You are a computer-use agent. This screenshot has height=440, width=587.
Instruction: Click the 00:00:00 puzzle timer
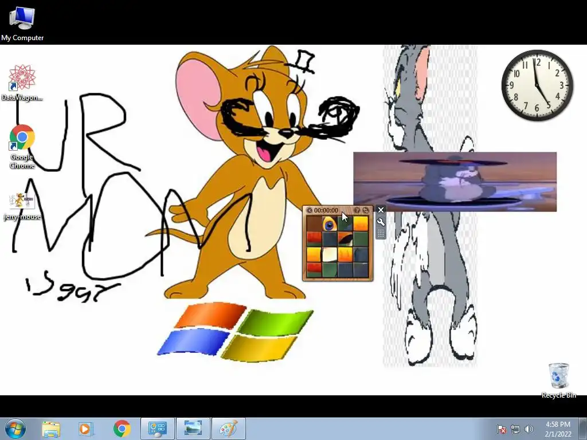(326, 210)
